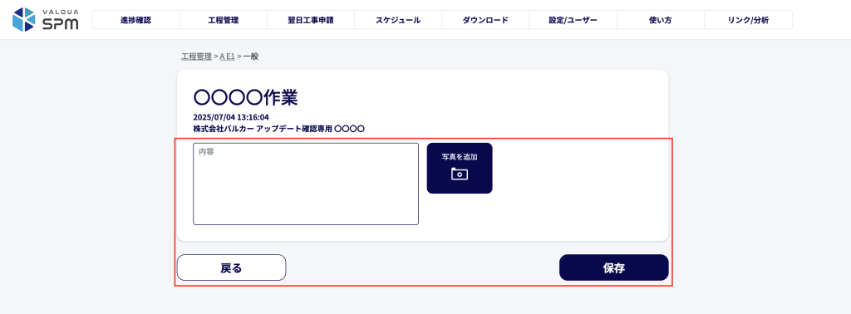The image size is (851, 314).
Task: Open the 工程管理 navigation menu
Action: [223, 20]
